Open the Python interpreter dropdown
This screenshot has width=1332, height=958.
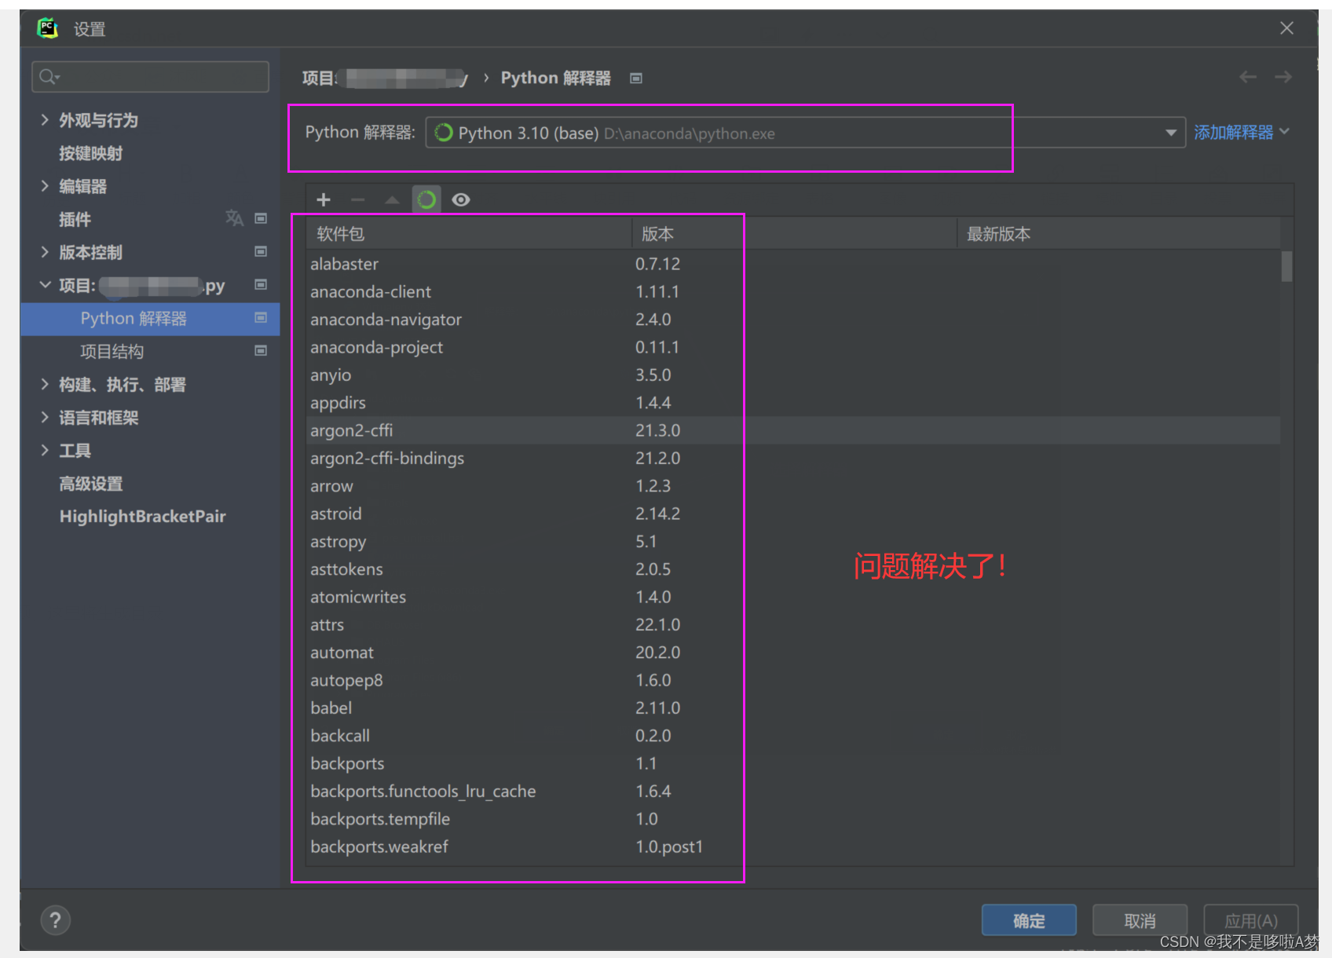(x=1171, y=133)
